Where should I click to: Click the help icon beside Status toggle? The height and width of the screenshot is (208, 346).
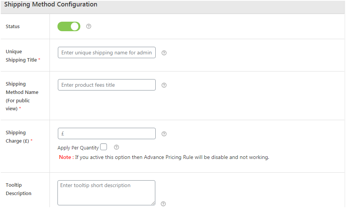89,26
